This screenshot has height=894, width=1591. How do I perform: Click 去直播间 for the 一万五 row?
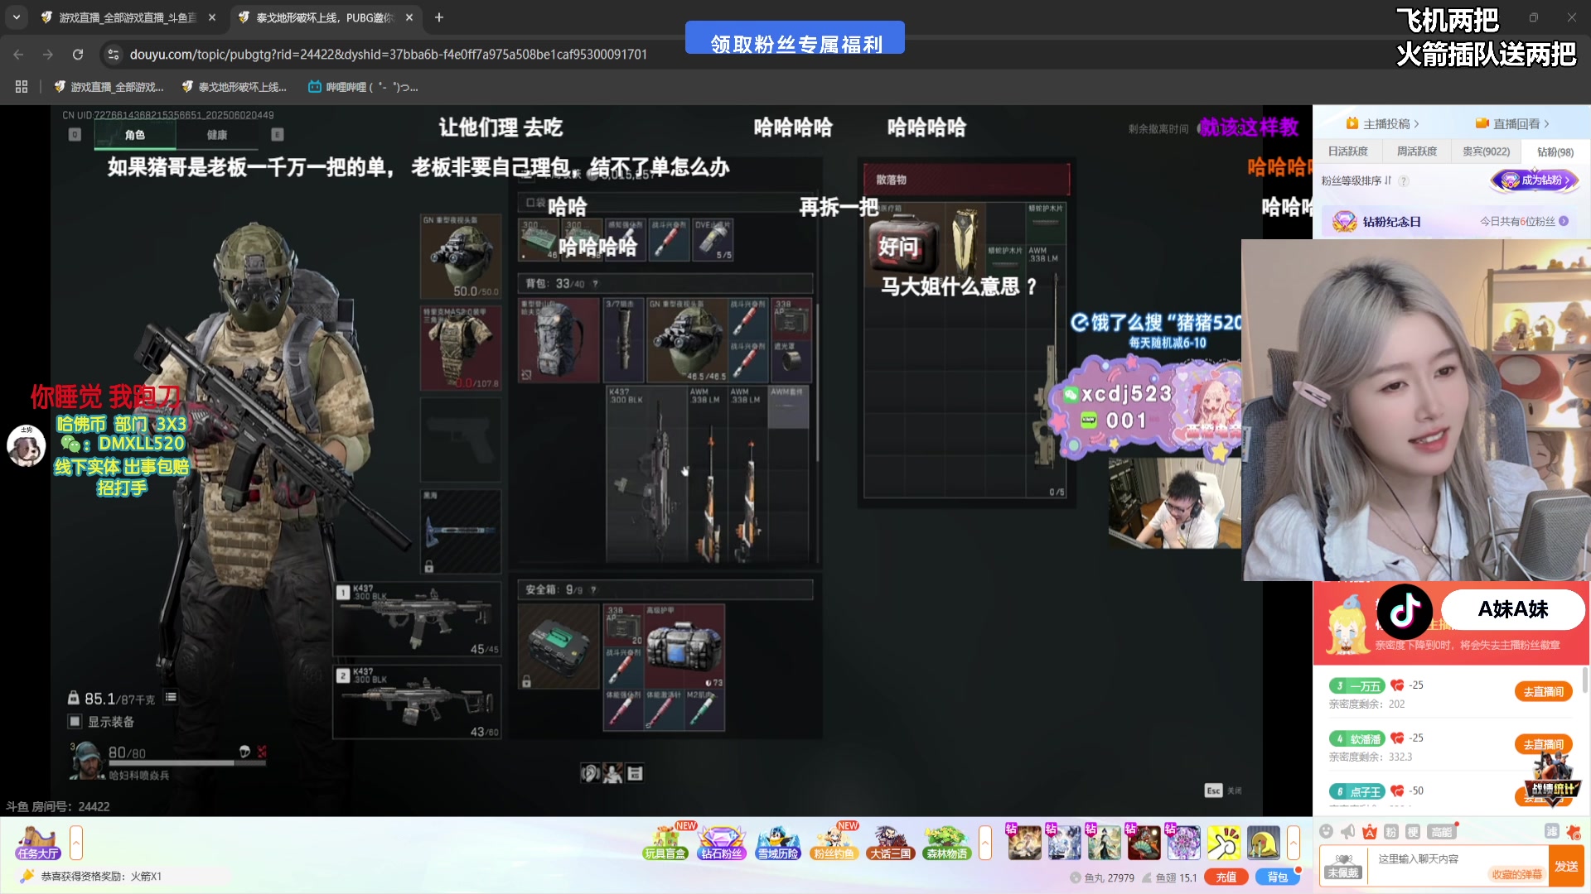pyautogui.click(x=1543, y=692)
